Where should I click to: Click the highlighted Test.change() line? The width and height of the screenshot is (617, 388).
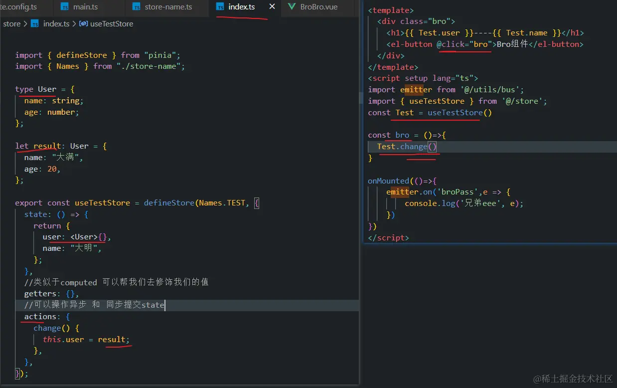407,147
